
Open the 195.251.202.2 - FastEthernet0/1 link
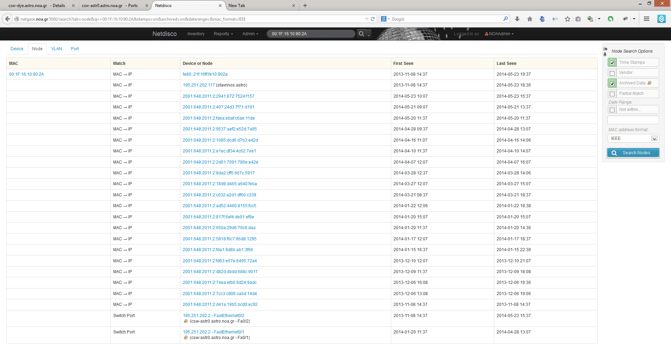click(214, 332)
